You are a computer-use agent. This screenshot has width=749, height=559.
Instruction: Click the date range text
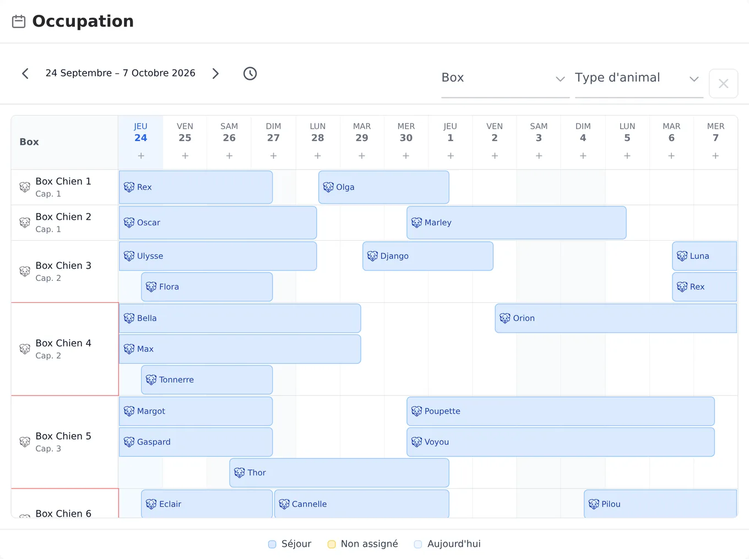[121, 73]
